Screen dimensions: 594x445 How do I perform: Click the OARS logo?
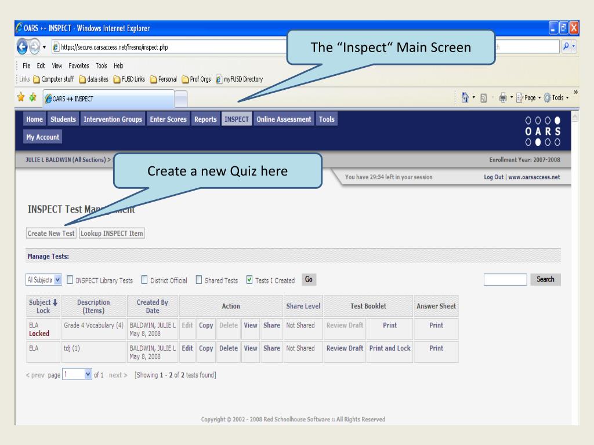click(542, 132)
